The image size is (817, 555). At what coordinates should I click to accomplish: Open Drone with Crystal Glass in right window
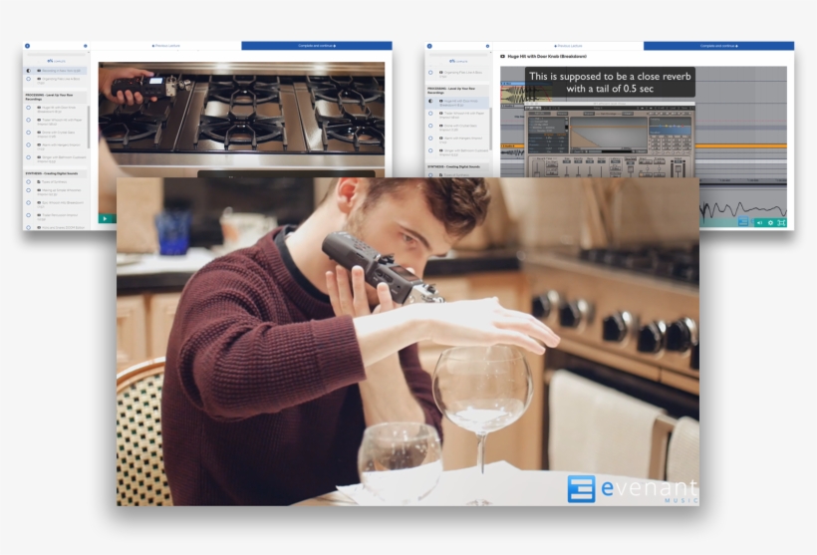(458, 128)
